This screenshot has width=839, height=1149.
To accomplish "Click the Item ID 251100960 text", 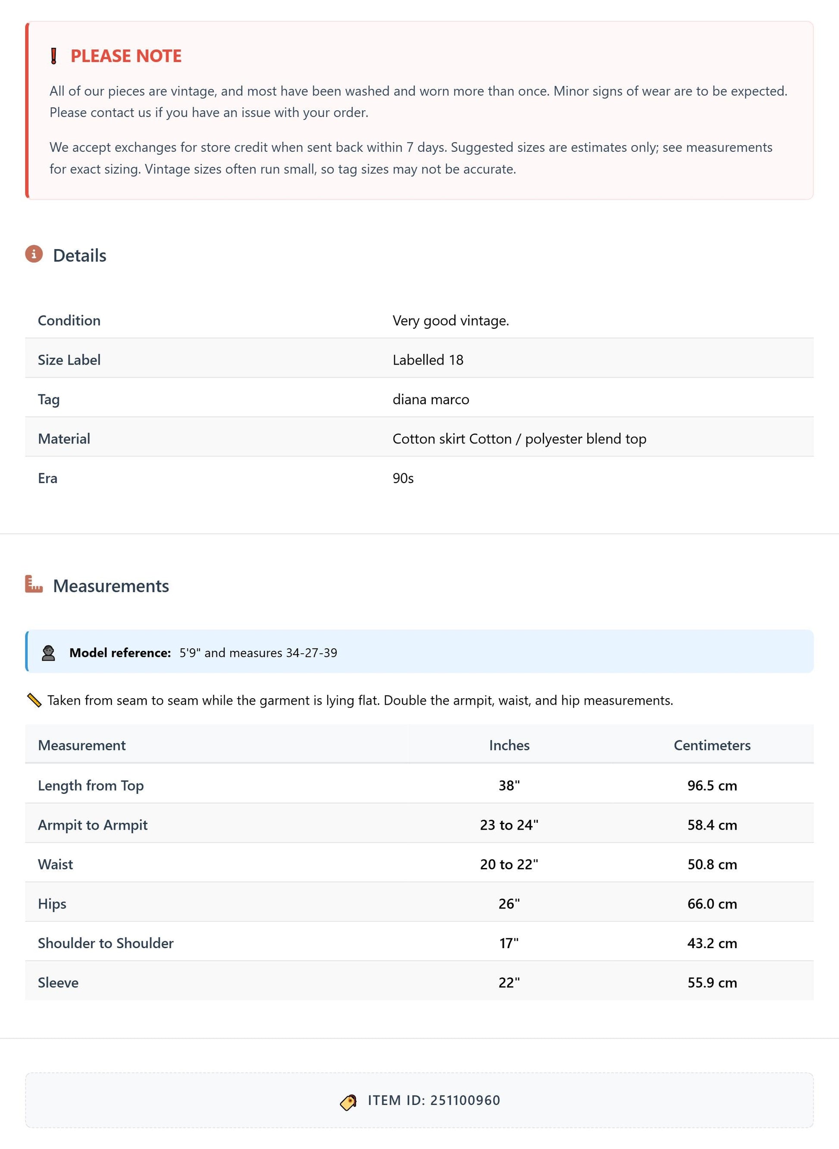I will coord(434,1100).
